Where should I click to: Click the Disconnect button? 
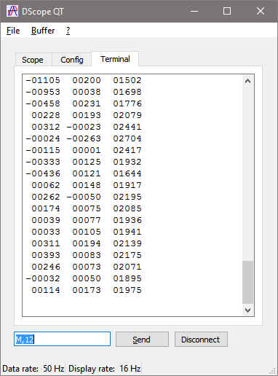point(201,340)
